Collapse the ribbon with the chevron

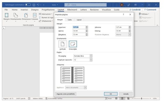(x=157, y=25)
